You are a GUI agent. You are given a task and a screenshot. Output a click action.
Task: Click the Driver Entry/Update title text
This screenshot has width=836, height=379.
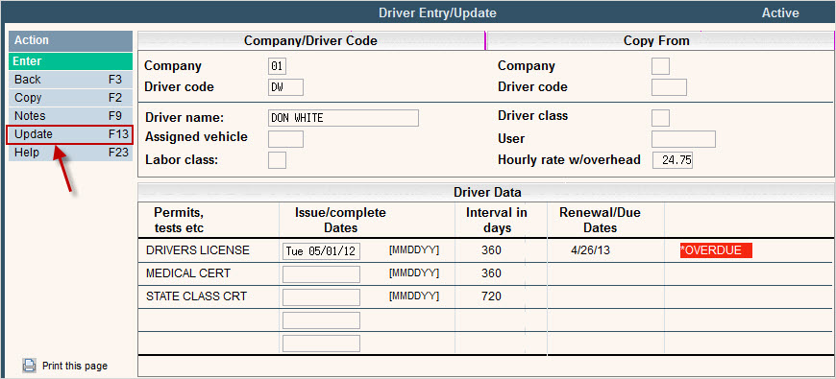point(437,12)
